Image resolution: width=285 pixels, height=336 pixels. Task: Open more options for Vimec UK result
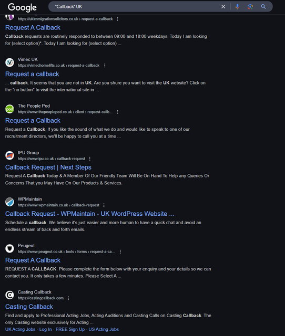pyautogui.click(x=105, y=66)
